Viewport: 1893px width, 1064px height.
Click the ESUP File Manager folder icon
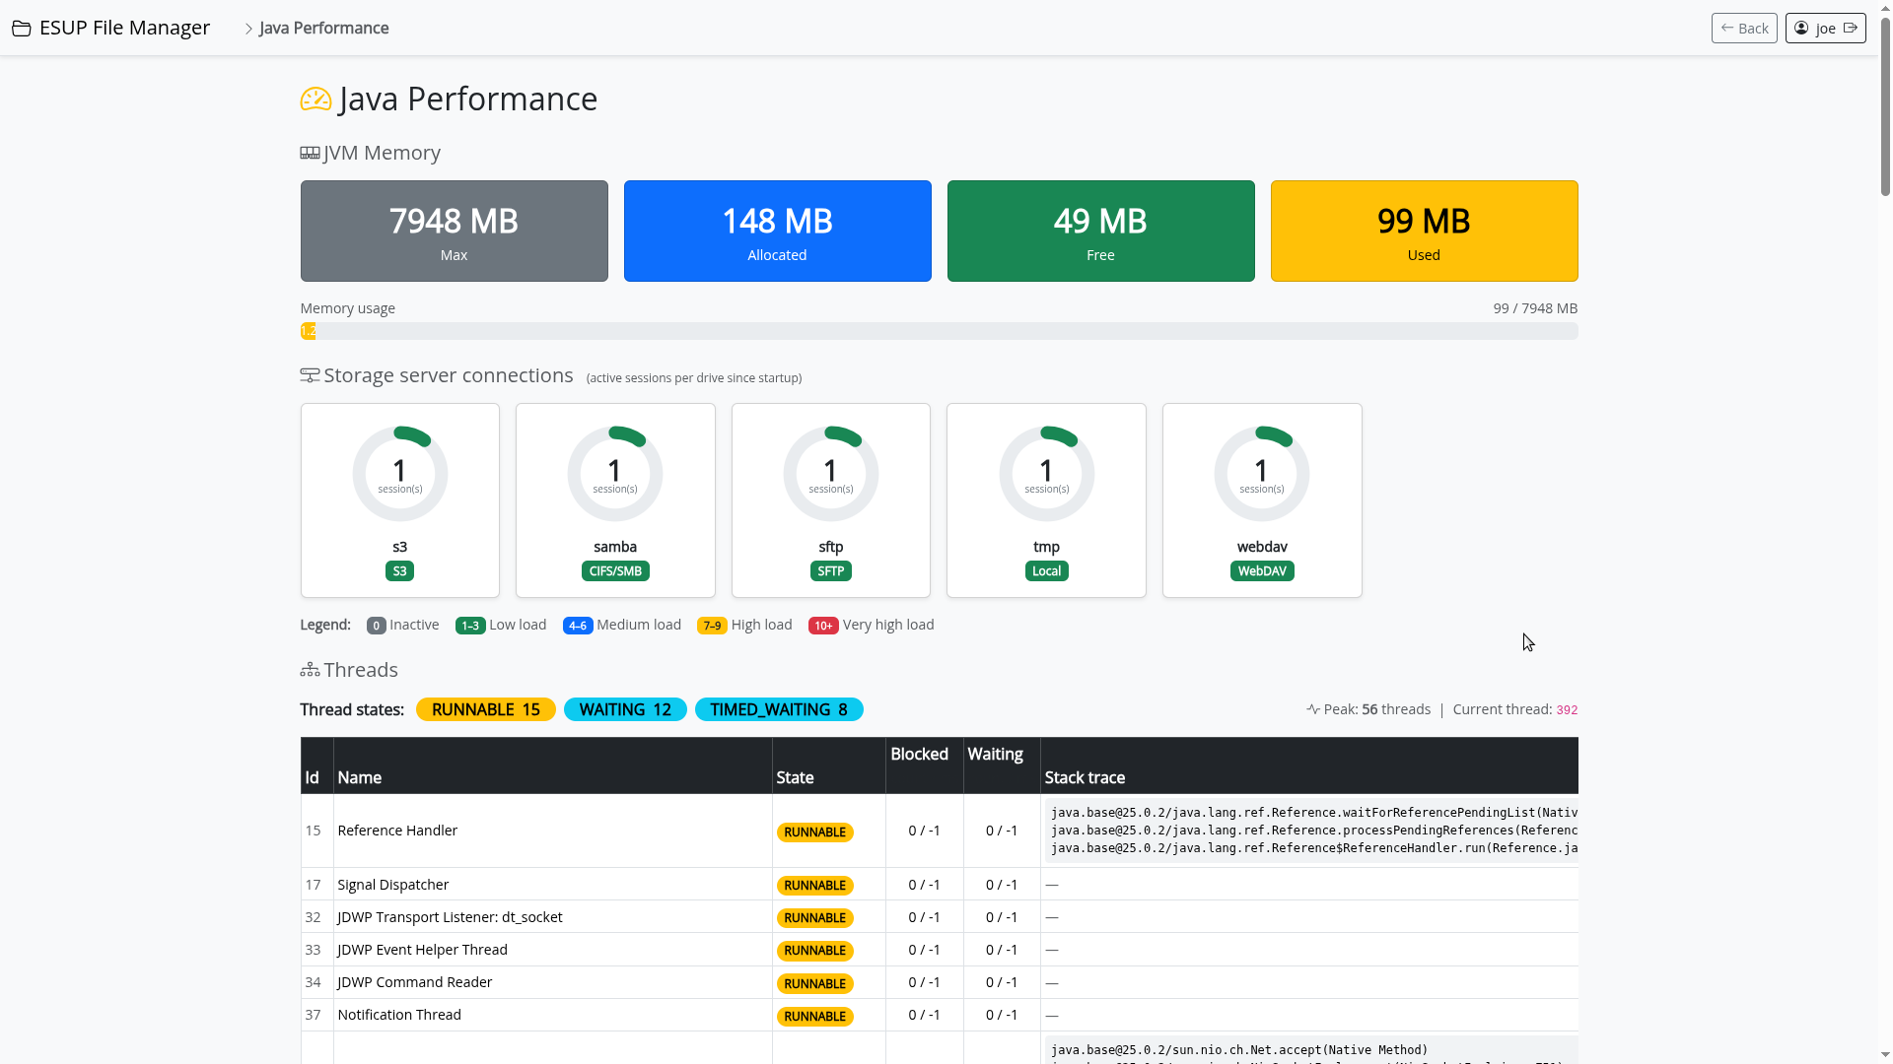pos(21,29)
